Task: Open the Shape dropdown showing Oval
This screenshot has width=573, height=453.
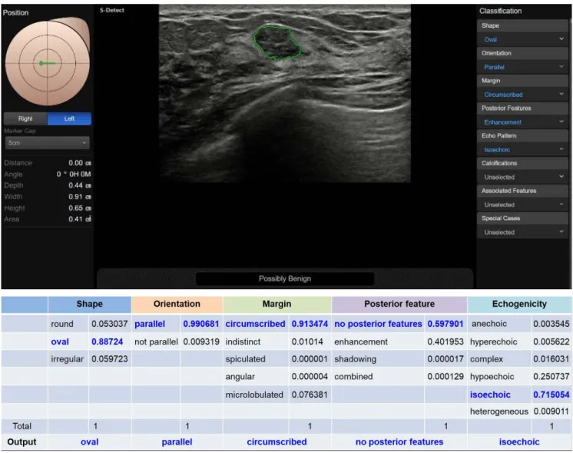Action: 522,39
